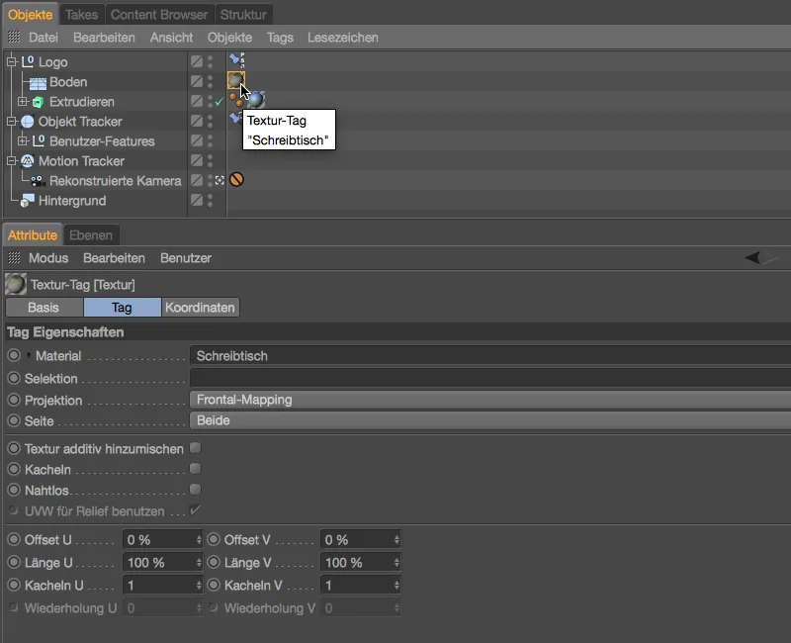This screenshot has height=643, width=791.
Task: Expand the Extrudieren object children
Action: tap(22, 102)
